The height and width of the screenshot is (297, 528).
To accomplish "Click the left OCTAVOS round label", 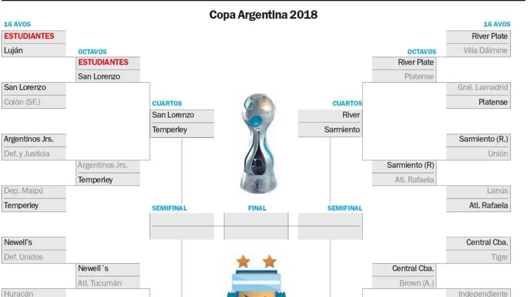I will (92, 51).
